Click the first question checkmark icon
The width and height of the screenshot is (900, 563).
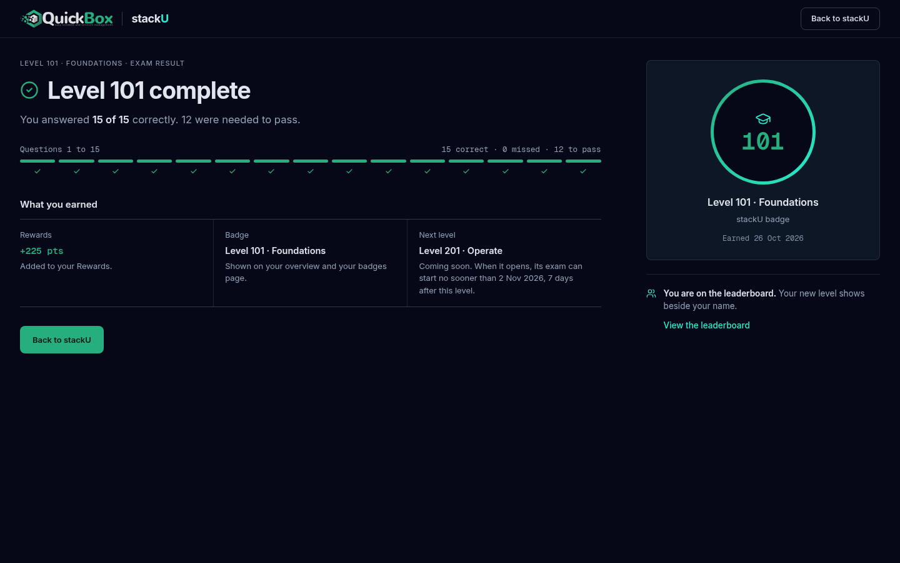tap(37, 171)
